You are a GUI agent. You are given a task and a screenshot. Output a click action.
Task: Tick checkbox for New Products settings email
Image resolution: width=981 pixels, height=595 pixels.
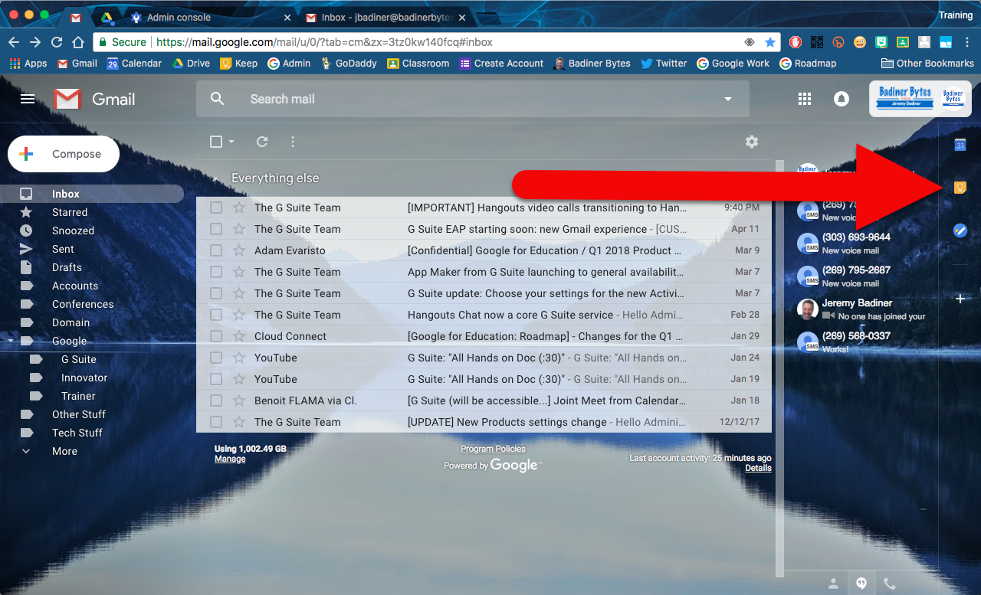pos(216,422)
